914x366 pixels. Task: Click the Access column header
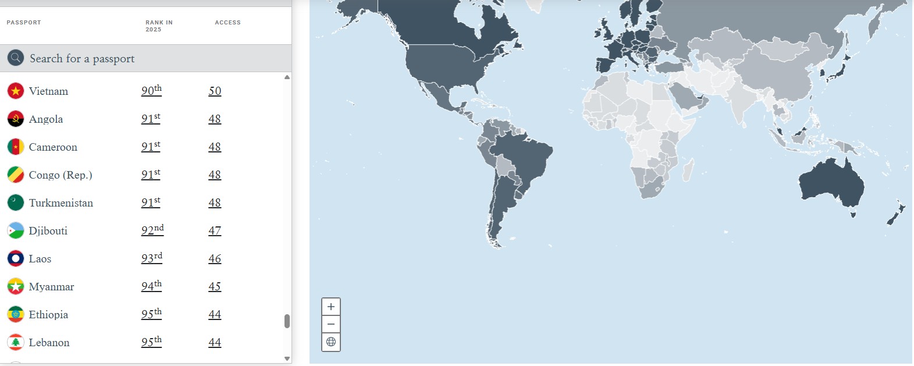(x=227, y=23)
